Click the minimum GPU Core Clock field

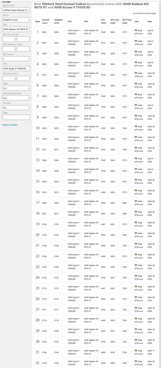[9, 39]
